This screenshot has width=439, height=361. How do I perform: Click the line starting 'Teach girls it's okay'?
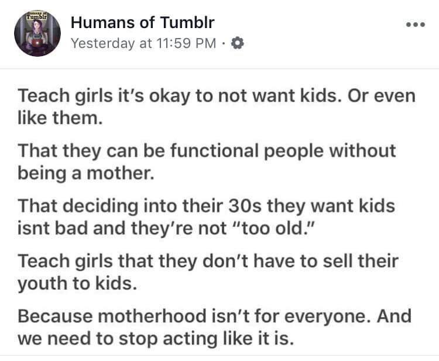[217, 96]
